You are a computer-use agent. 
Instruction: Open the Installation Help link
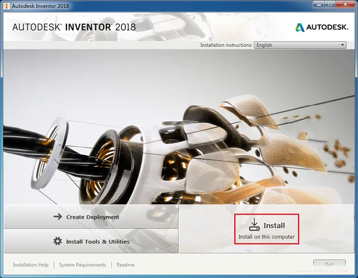31,265
